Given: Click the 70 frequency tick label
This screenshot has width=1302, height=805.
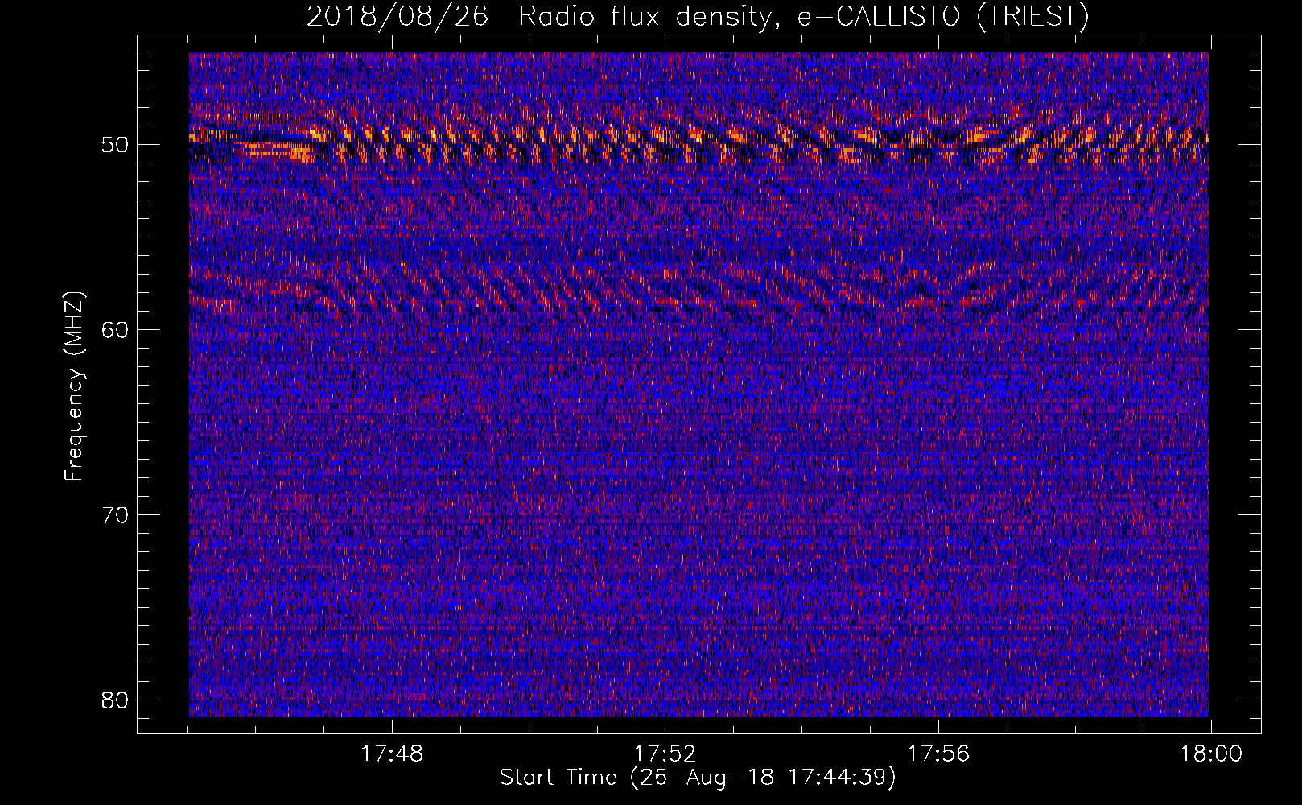Looking at the screenshot, I should click(116, 515).
